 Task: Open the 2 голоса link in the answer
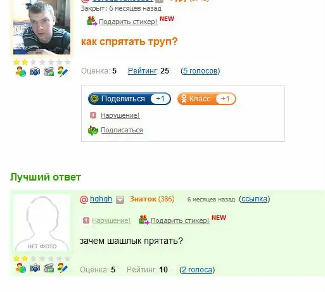click(197, 270)
